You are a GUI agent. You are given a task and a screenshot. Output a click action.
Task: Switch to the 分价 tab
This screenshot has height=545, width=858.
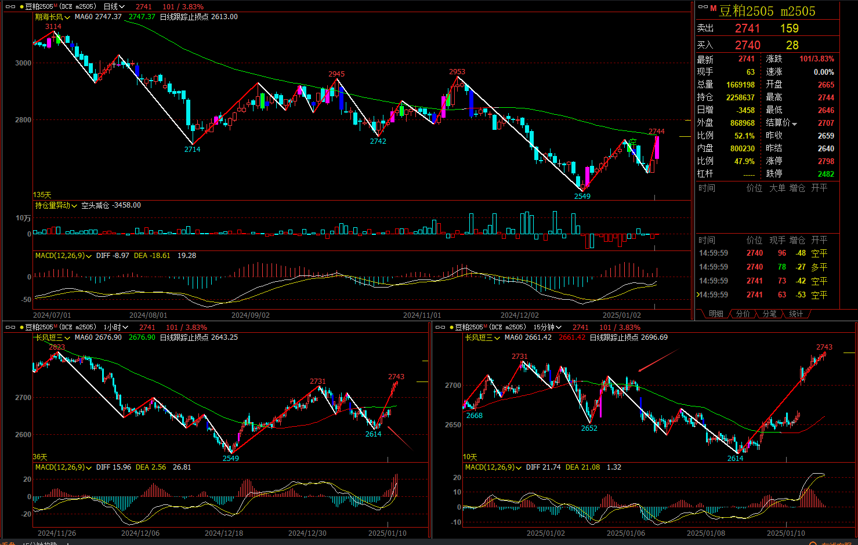pyautogui.click(x=743, y=314)
